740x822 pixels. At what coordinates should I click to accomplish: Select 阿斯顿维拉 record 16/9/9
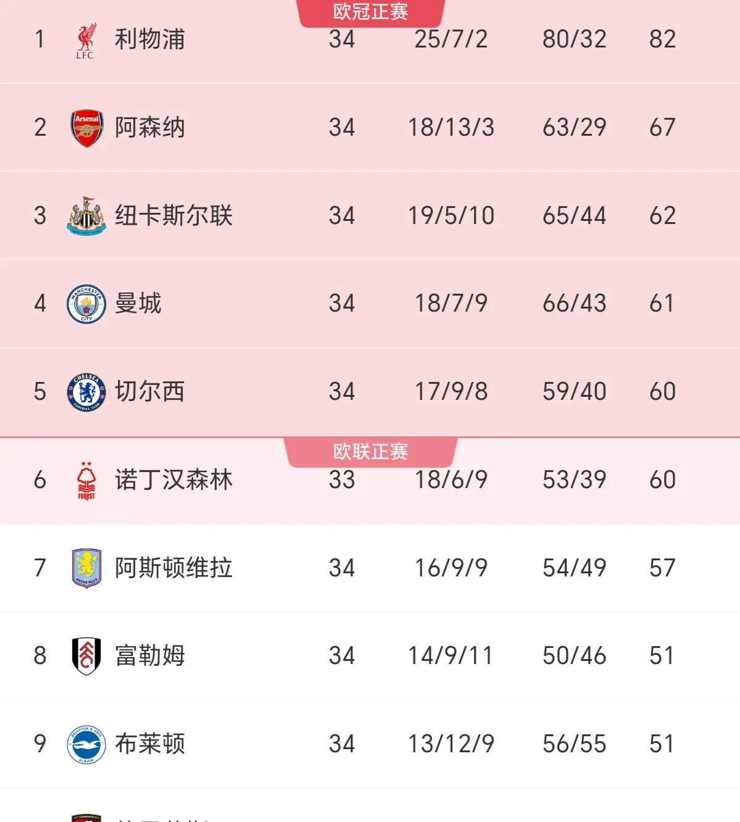tap(451, 568)
